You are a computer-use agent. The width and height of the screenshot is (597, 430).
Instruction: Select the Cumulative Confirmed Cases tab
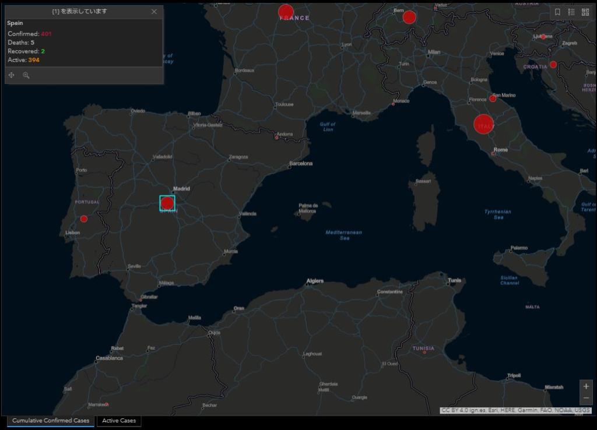[x=51, y=421]
